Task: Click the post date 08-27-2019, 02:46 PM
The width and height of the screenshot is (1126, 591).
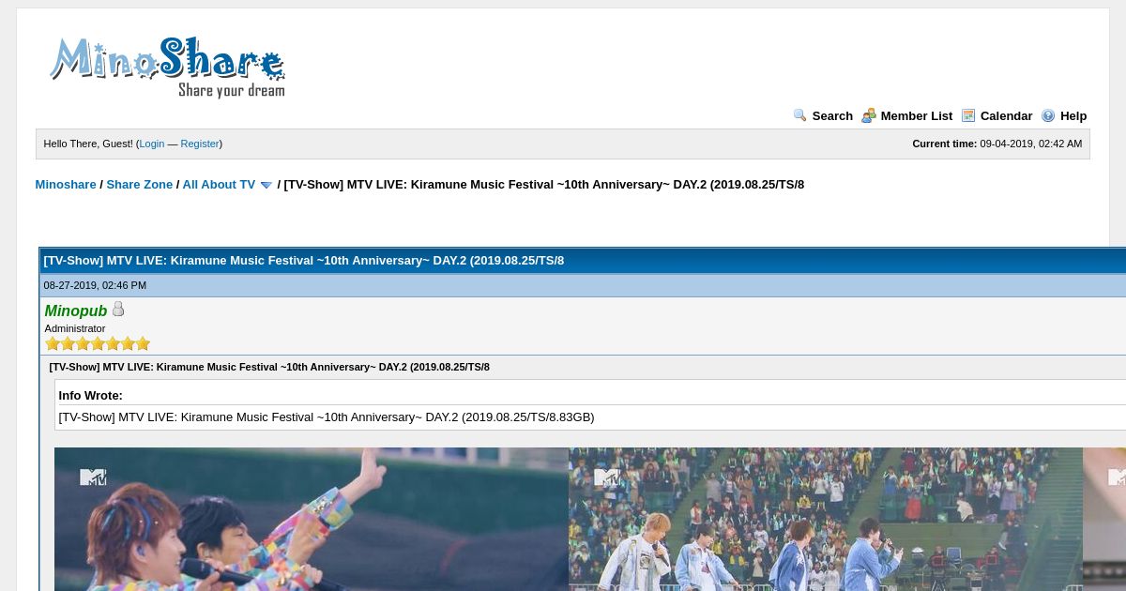Action: point(95,285)
